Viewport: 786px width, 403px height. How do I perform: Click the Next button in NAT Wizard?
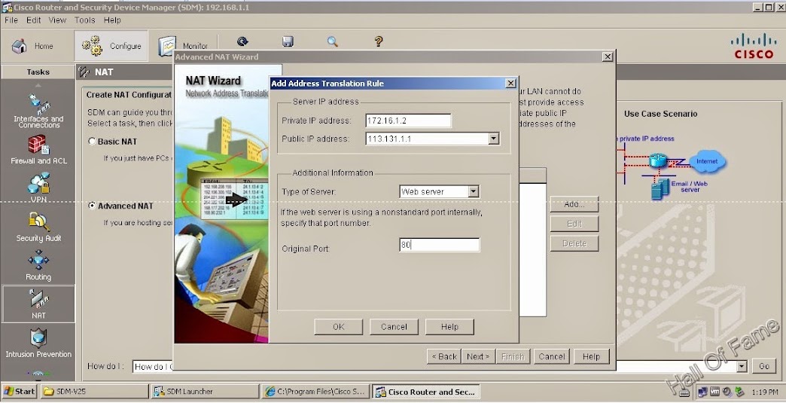[x=478, y=356]
